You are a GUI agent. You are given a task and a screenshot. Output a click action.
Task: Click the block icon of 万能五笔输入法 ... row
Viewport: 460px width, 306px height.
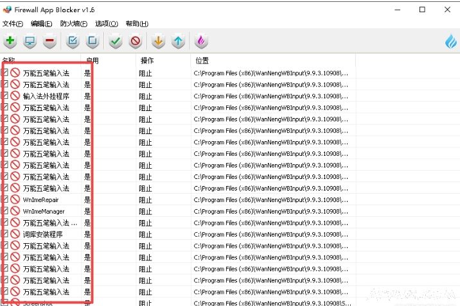click(15, 223)
